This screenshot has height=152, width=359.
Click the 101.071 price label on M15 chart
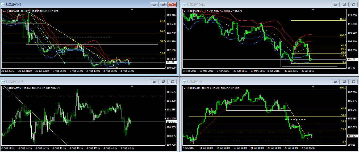[170, 122]
